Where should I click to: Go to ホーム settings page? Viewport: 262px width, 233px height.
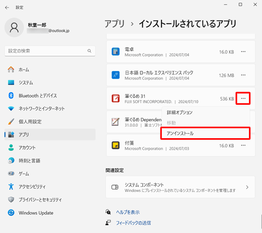[x=50, y=70]
